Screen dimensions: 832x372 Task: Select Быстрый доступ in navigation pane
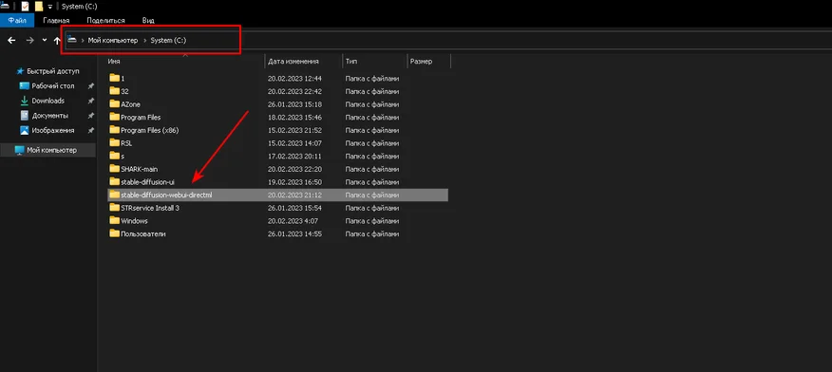pyautogui.click(x=52, y=71)
